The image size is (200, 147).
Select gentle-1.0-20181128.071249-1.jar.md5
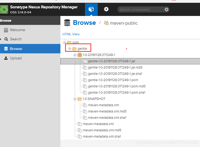(115, 67)
